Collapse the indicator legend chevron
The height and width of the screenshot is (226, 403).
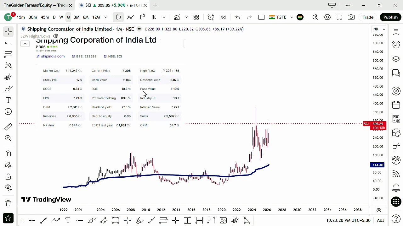[25, 44]
